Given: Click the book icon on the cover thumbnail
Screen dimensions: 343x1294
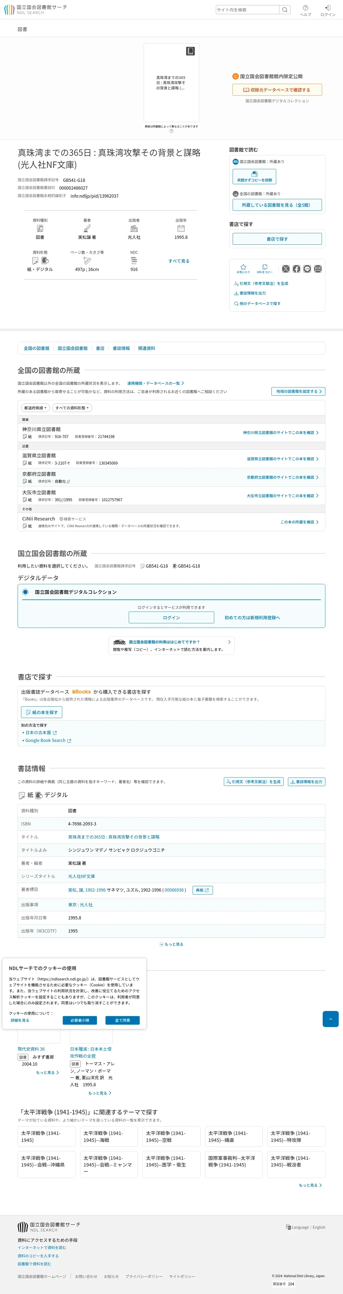Looking at the screenshot, I should 190,51.
